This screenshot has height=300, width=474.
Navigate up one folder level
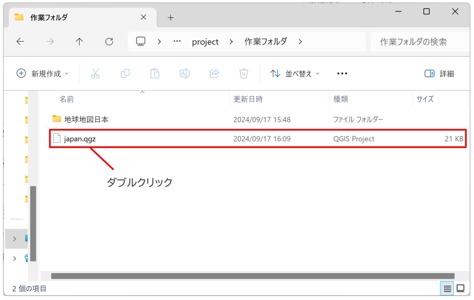pyautogui.click(x=79, y=41)
